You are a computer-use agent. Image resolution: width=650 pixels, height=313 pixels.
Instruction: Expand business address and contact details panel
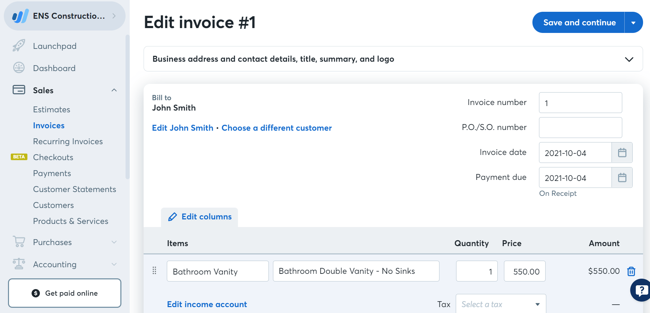629,59
